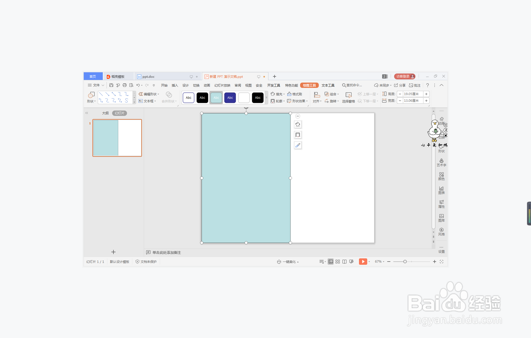Click floating outline quick tool beside shape
This screenshot has width=531, height=338.
pyautogui.click(x=298, y=135)
